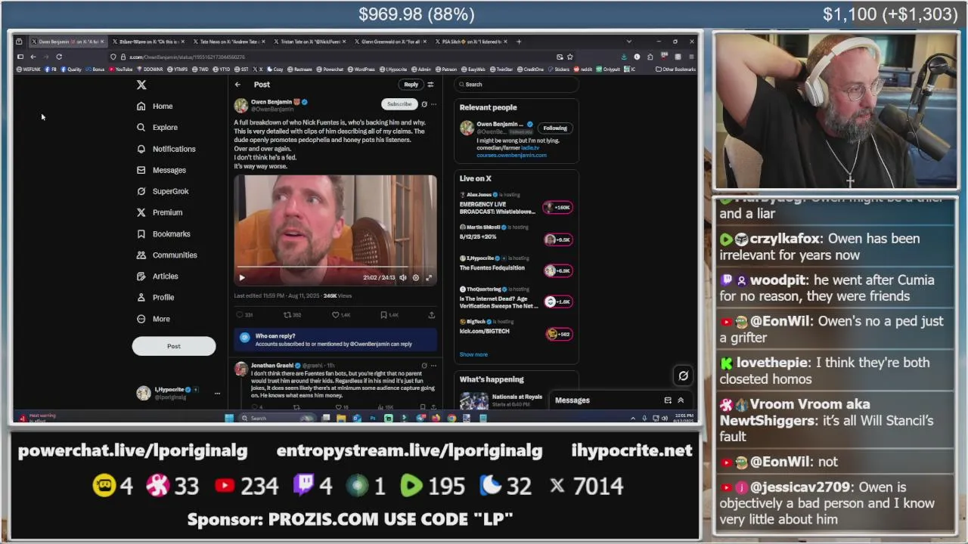Compose new message icon in Messages drawer

coord(668,400)
